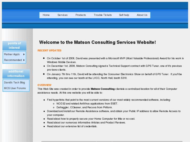Screen dimensions: 190x142
Task: Click the 'extensive list of credentials' item
Action: coord(72,126)
